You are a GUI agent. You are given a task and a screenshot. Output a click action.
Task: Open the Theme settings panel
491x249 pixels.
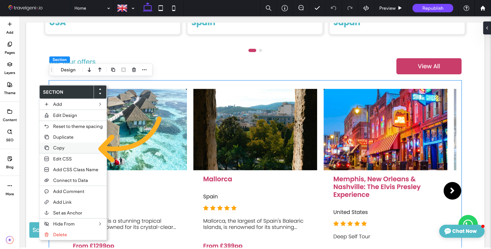coord(10,88)
